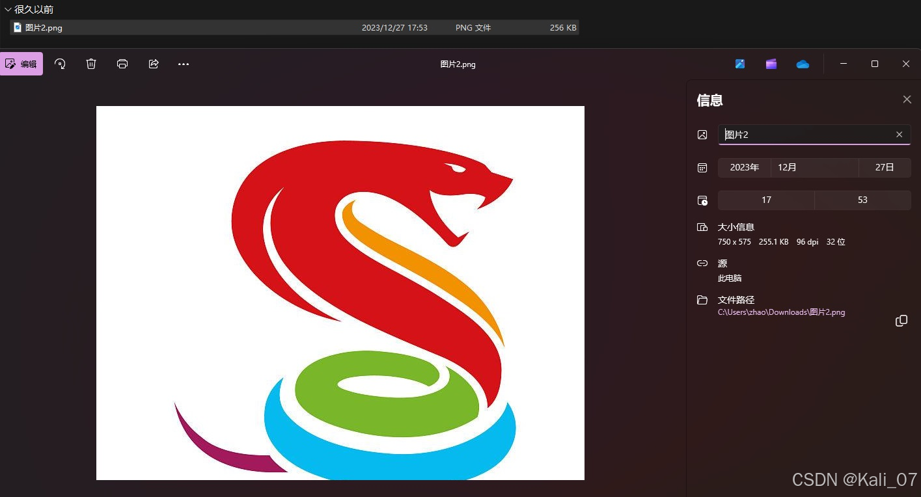The height and width of the screenshot is (497, 921).
Task: Click the clock icon beside the time
Action: click(702, 200)
